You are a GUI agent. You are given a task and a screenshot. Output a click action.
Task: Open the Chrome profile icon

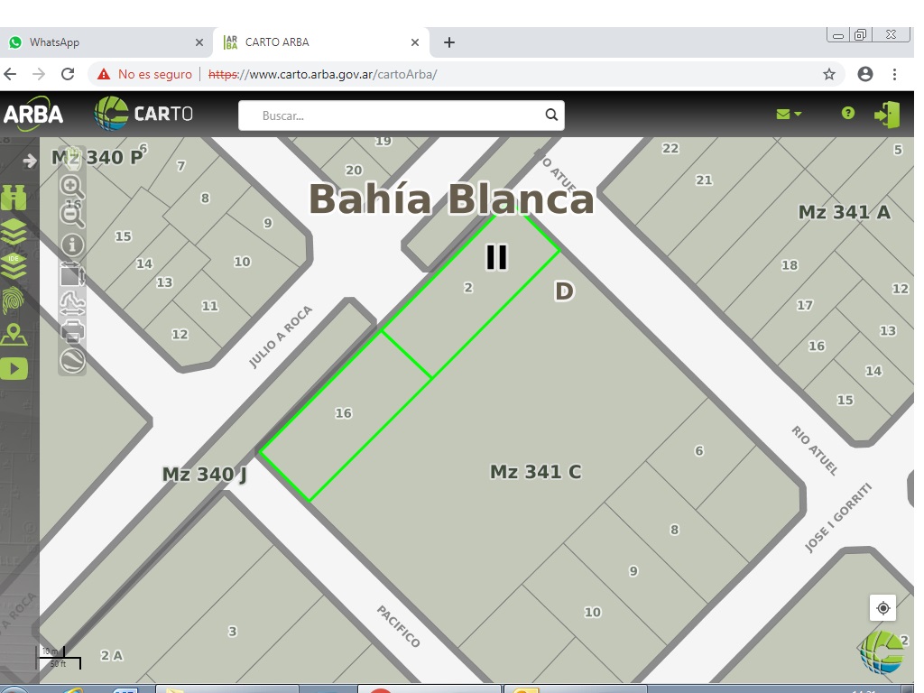[865, 74]
